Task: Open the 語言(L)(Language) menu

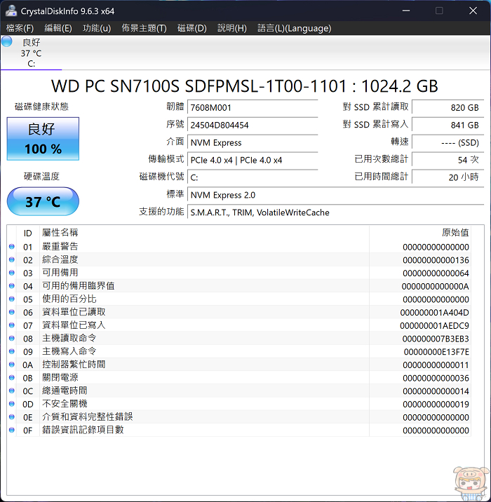Action: click(x=294, y=28)
